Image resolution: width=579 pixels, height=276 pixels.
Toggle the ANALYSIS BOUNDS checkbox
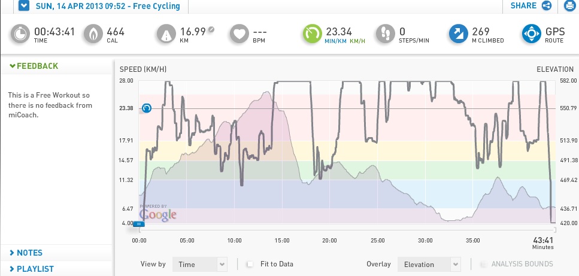(x=483, y=264)
